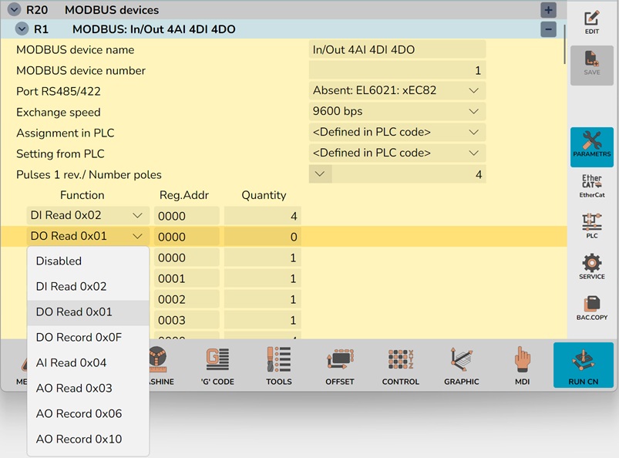619x458 pixels.
Task: Switch to MDI hand icon
Action: 523,365
